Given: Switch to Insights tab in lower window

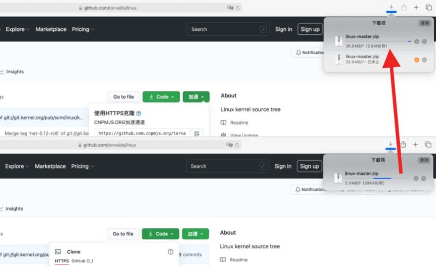Looking at the screenshot, I should 11,208.
